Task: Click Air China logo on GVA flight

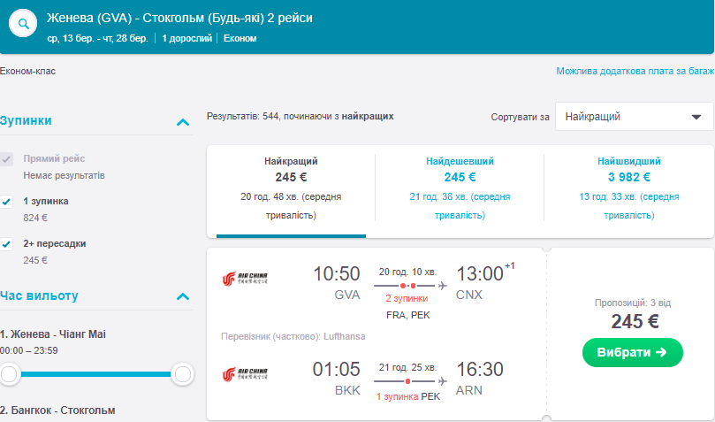Action: pyautogui.click(x=246, y=280)
